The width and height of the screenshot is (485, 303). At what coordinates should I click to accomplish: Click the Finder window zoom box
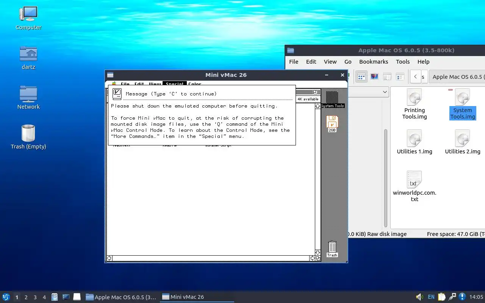pos(315,92)
